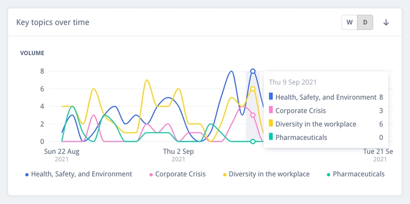Click the pink legend dot for Corporate Crisis

click(151, 175)
